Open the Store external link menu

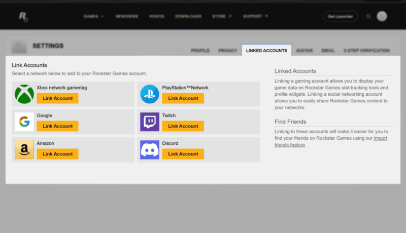[x=222, y=16]
